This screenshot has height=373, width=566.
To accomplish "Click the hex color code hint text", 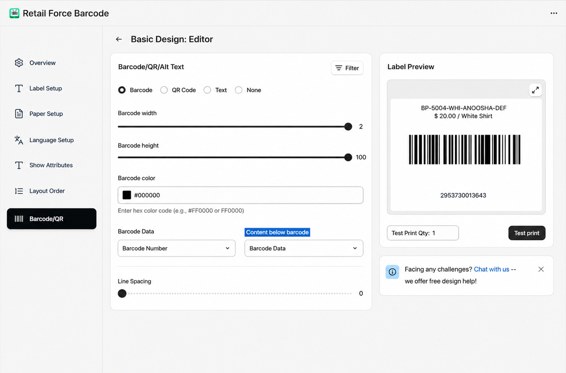I will 181,211.
